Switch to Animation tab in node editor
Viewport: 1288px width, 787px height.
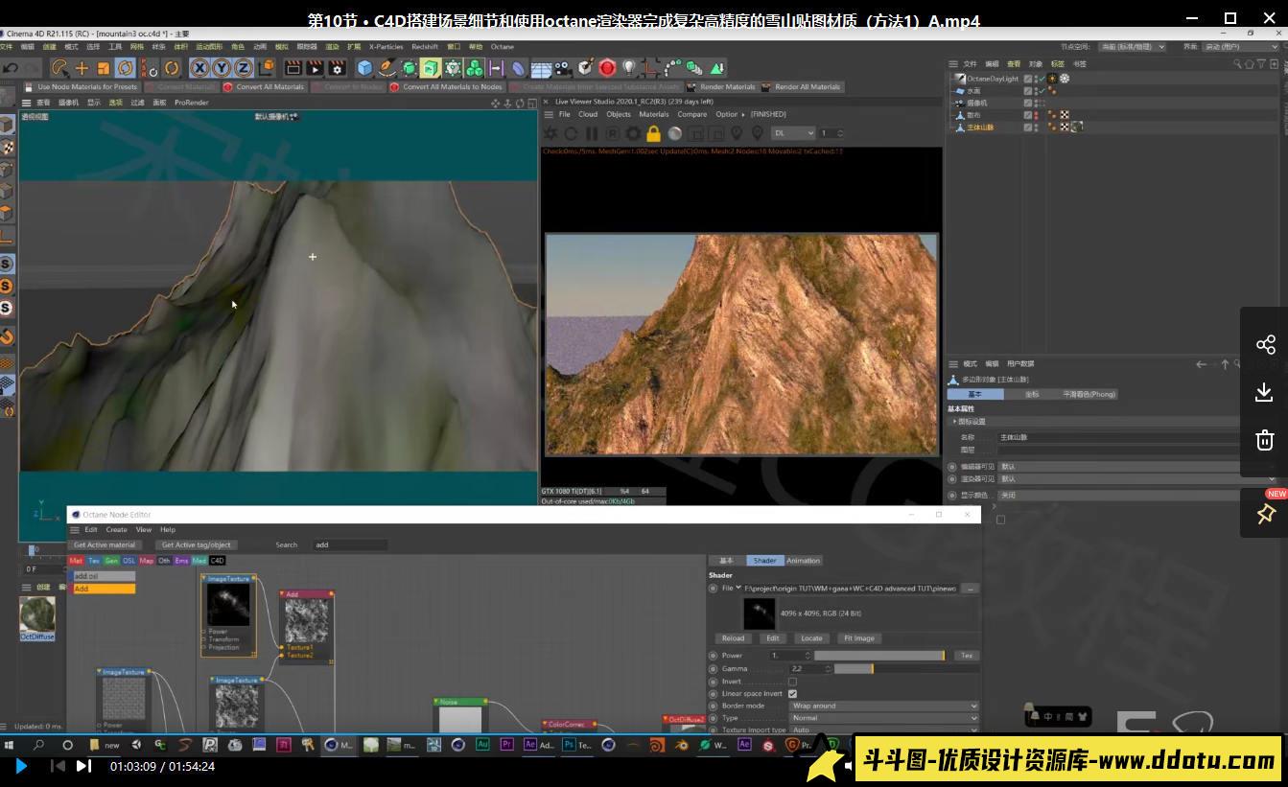[x=803, y=561]
